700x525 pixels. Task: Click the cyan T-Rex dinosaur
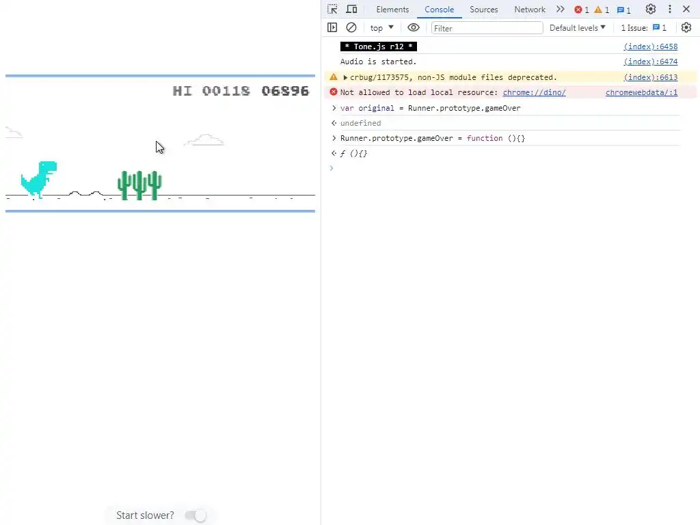(x=39, y=179)
